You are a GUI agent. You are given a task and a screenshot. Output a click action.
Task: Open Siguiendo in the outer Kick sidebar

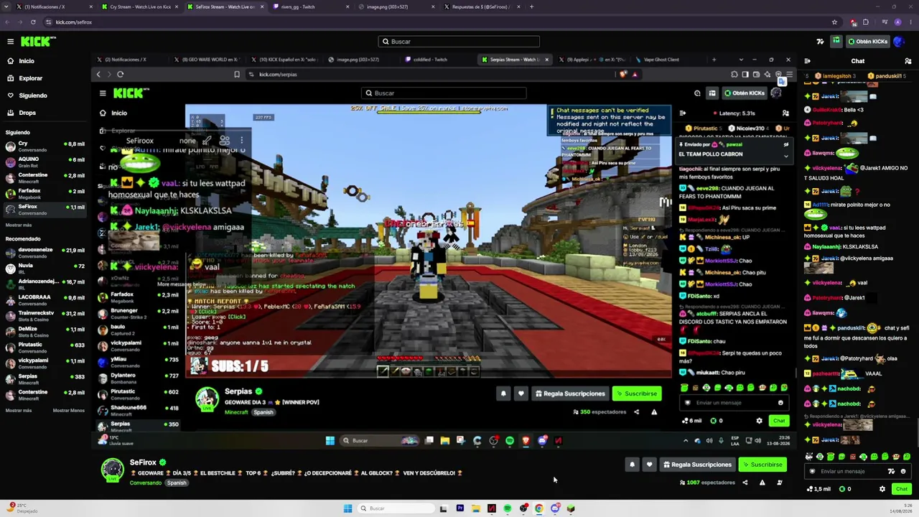click(33, 96)
